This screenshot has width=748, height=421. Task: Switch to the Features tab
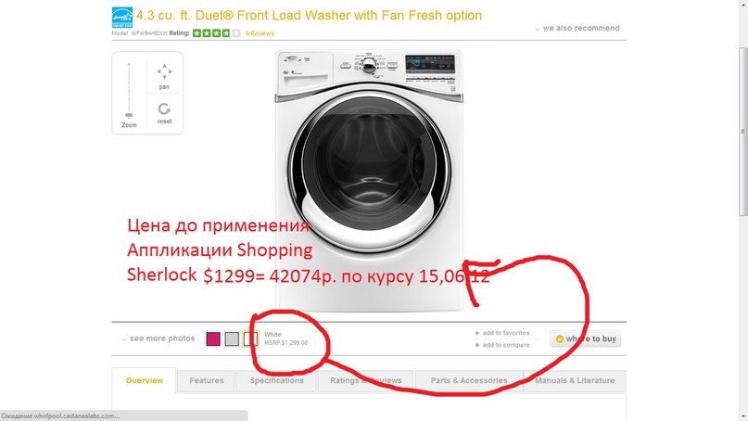pyautogui.click(x=206, y=380)
